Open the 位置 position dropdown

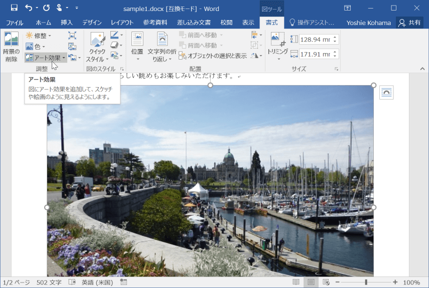pos(137,47)
